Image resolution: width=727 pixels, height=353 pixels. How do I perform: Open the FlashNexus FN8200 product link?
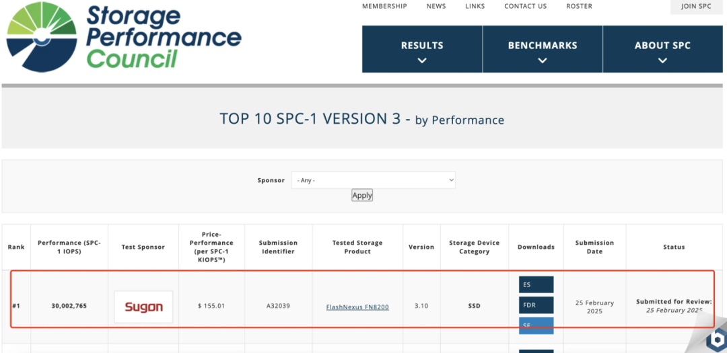[357, 307]
